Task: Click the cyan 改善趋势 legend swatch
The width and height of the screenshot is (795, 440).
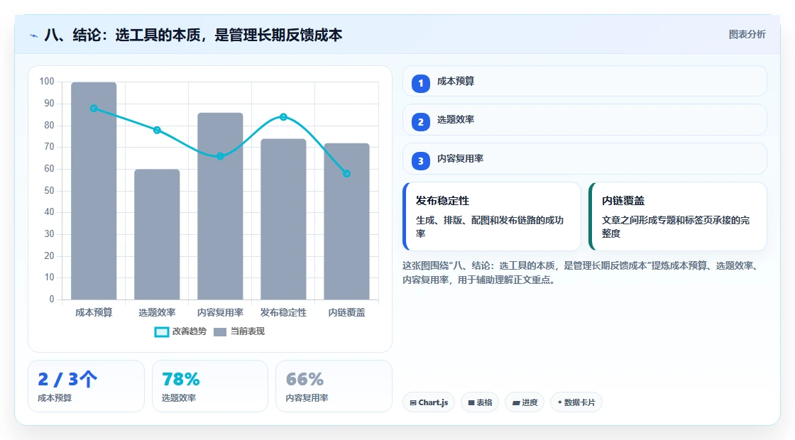Action: [x=162, y=332]
